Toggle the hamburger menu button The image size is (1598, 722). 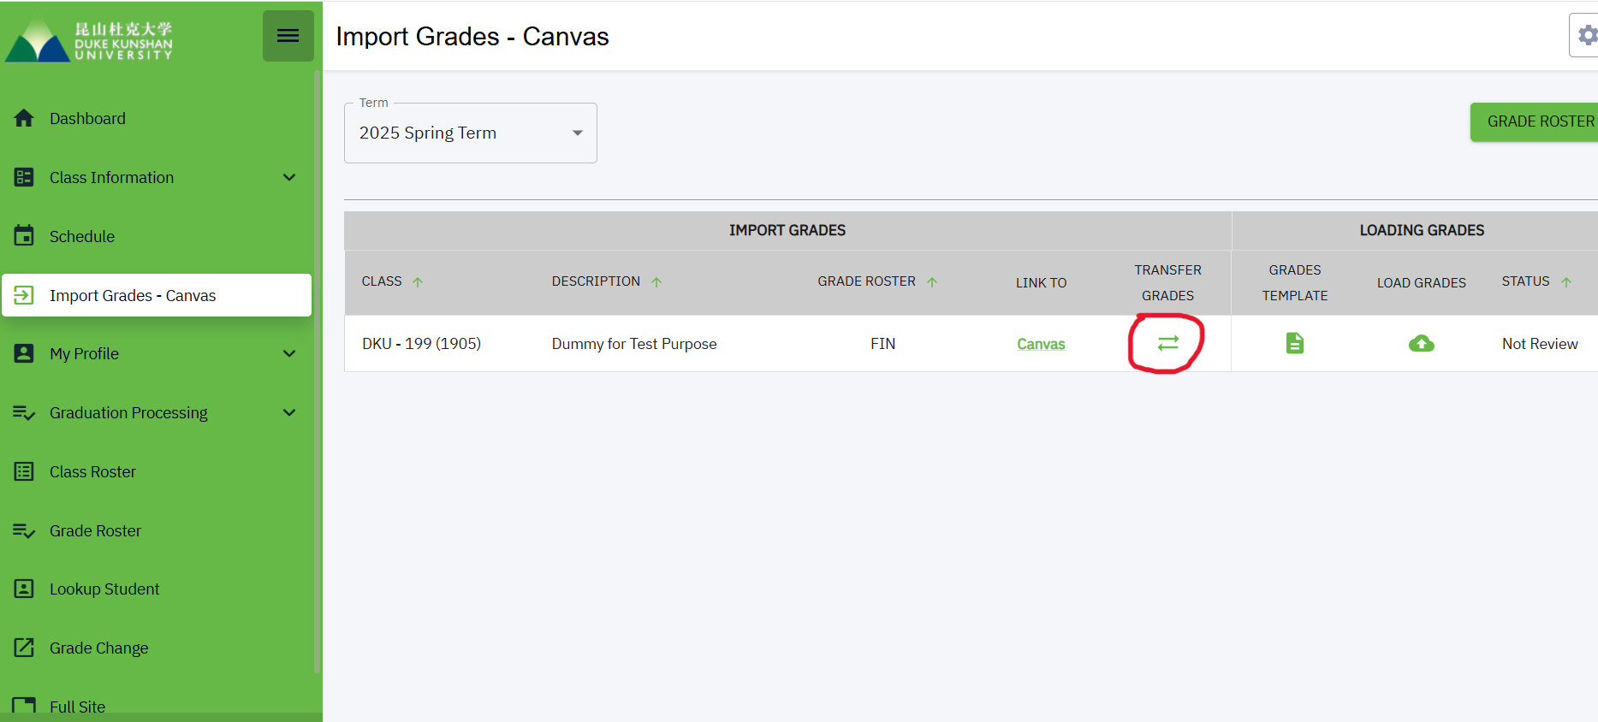pyautogui.click(x=288, y=36)
